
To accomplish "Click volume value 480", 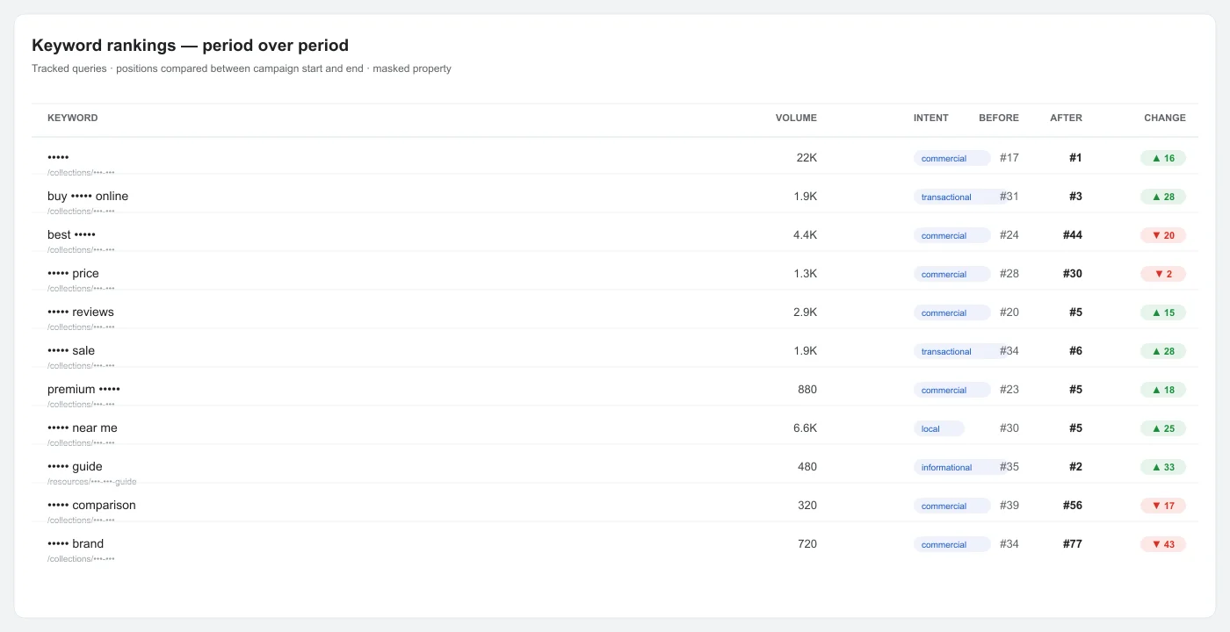I will [x=807, y=467].
